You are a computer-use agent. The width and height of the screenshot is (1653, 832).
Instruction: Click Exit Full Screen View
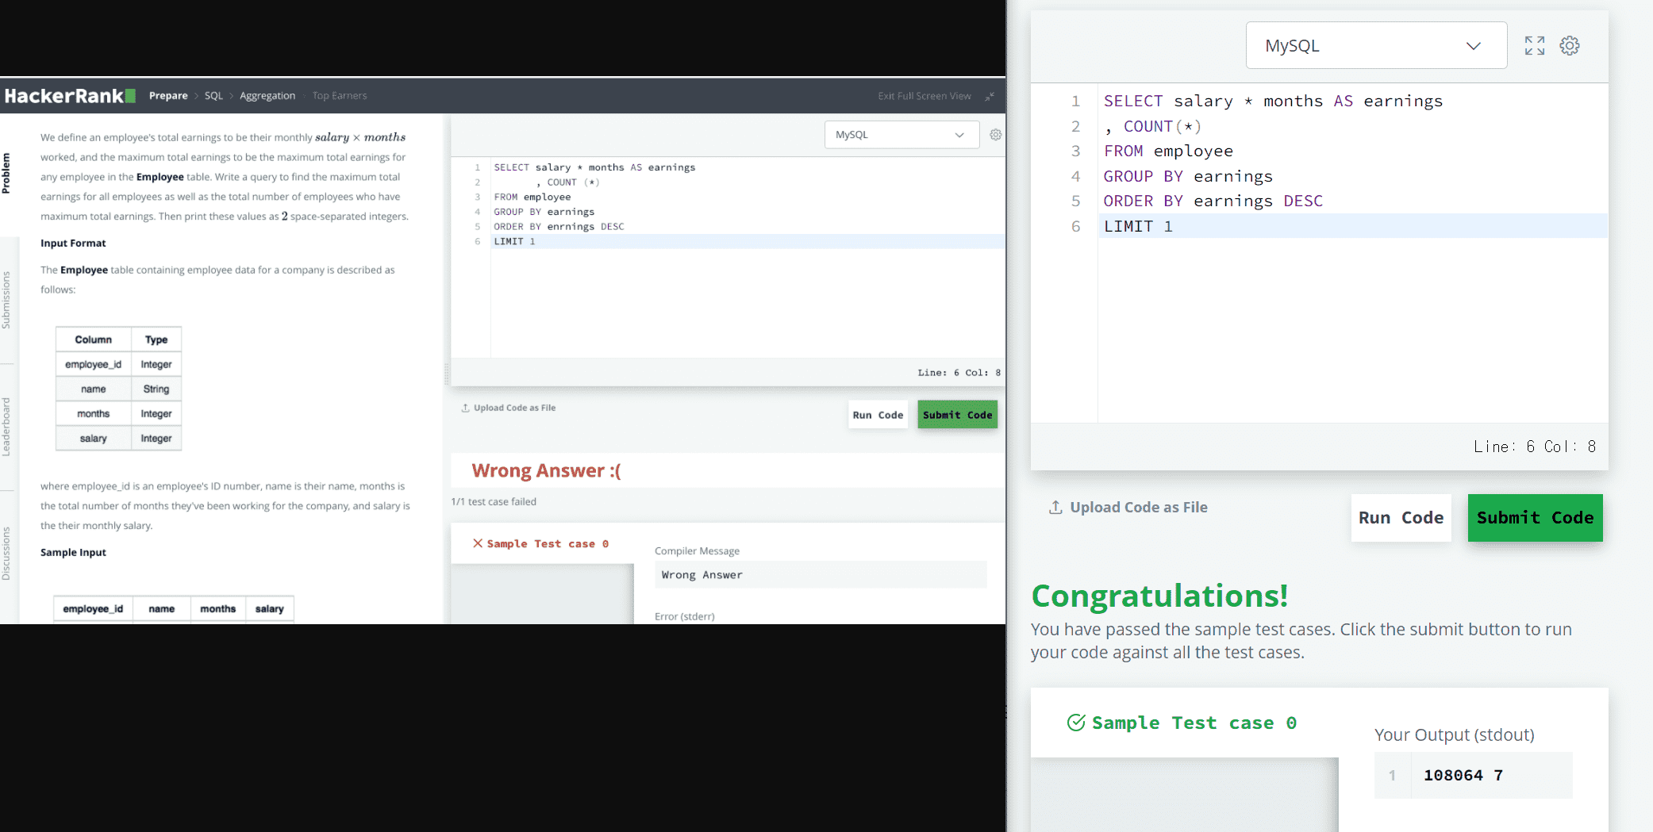click(925, 96)
